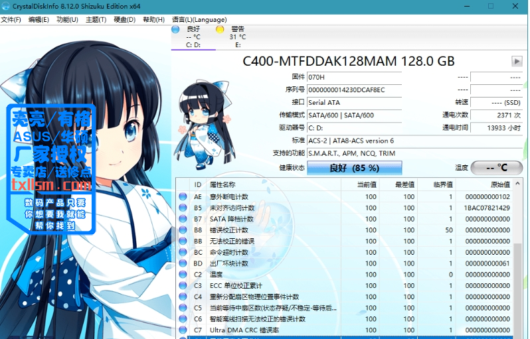Screen dimensions: 530x339
Task: Select the 出厂坏块计数 attribute name
Action: [x=229, y=264]
